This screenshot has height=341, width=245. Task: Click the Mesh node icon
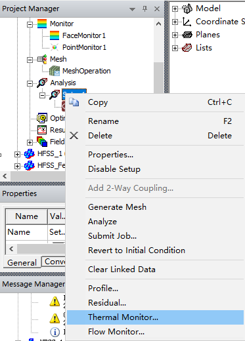pos(42,59)
